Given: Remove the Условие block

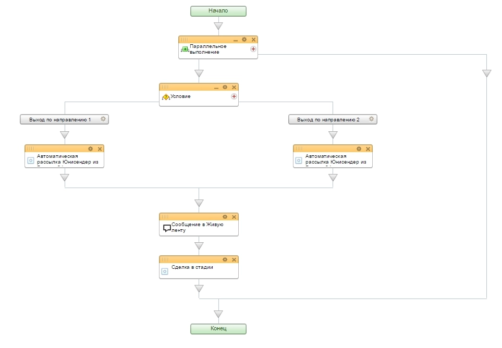Looking at the screenshot, I should coord(234,87).
